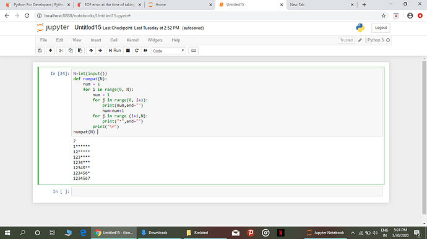Open the Kernel menu
This screenshot has width=427, height=239.
(x=132, y=40)
